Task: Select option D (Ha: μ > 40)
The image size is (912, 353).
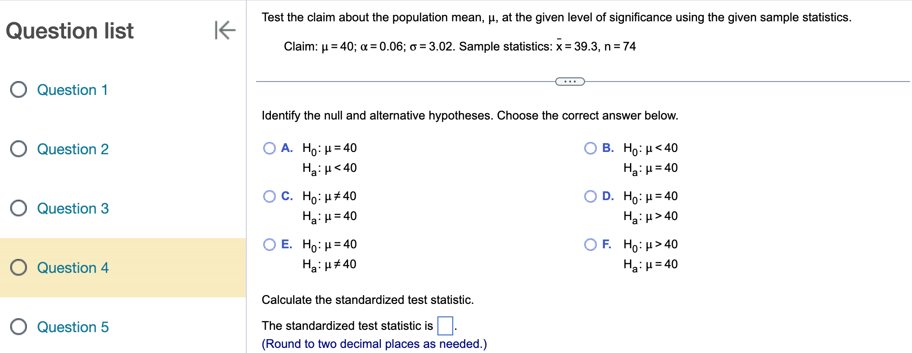Action: pos(590,196)
